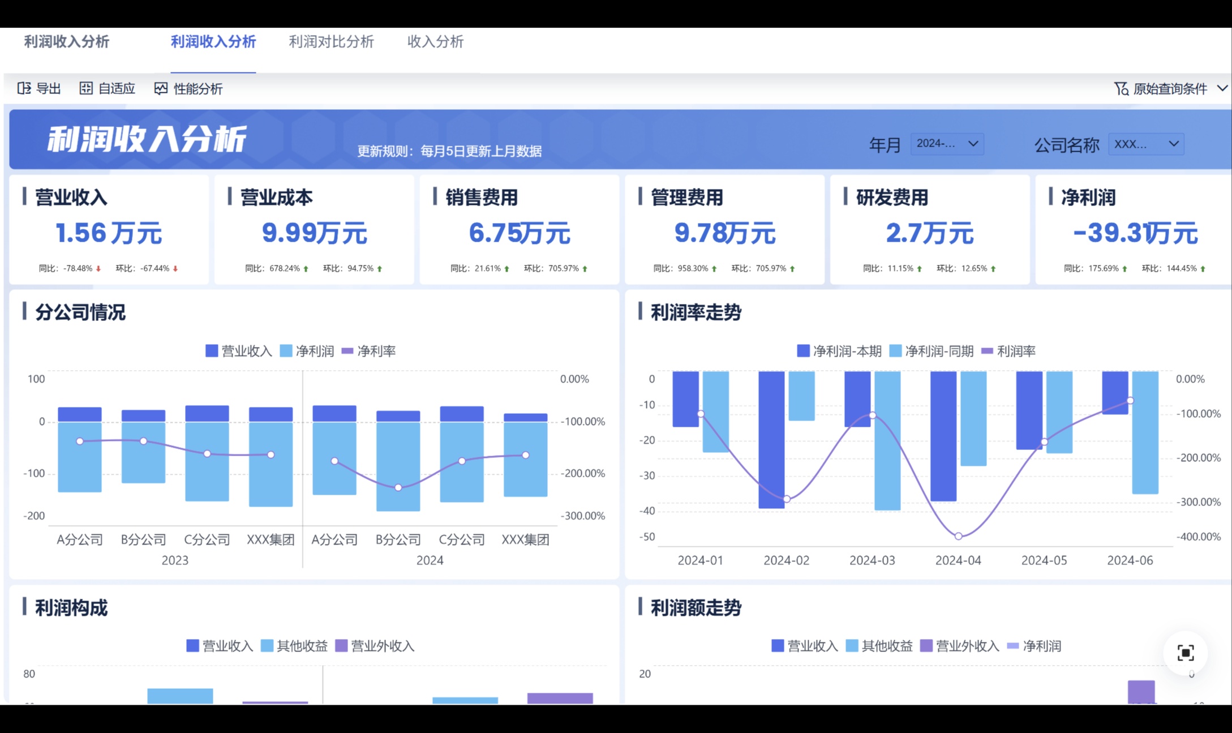Click the 利润率走势 panel heading

coord(696,312)
